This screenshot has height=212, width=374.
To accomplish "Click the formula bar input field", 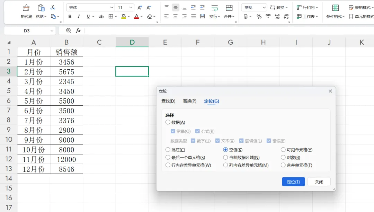I will point(229,30).
